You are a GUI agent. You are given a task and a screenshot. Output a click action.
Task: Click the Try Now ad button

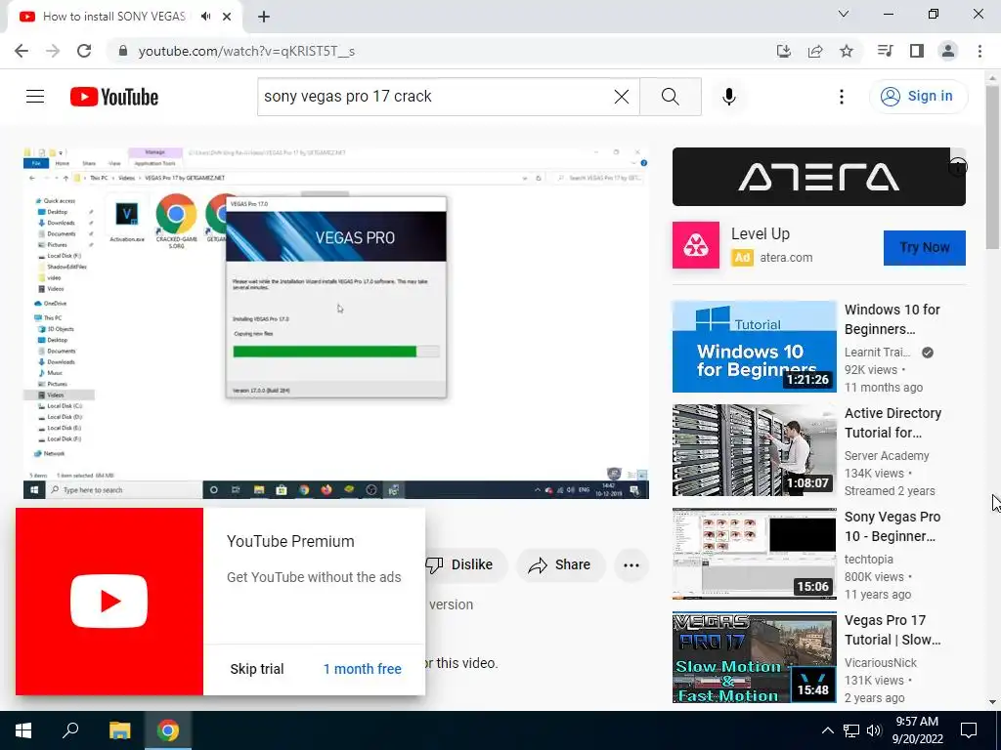(925, 247)
